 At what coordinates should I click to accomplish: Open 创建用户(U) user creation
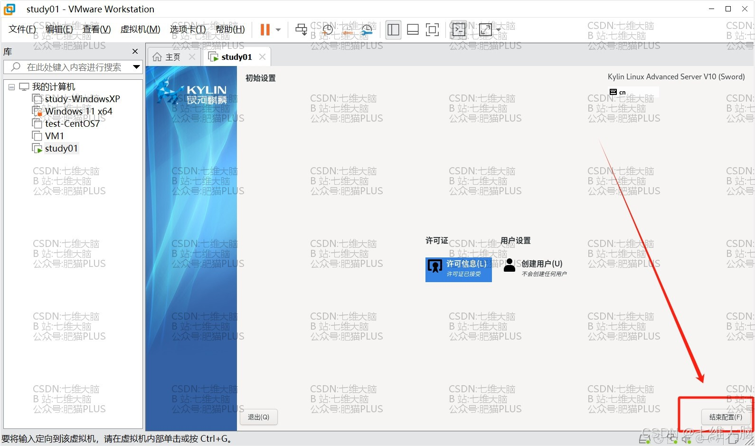pyautogui.click(x=535, y=268)
